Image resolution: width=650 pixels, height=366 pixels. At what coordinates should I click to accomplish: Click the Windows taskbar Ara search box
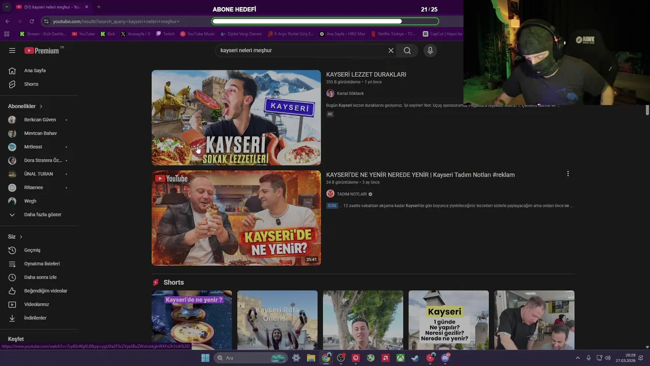click(250, 358)
